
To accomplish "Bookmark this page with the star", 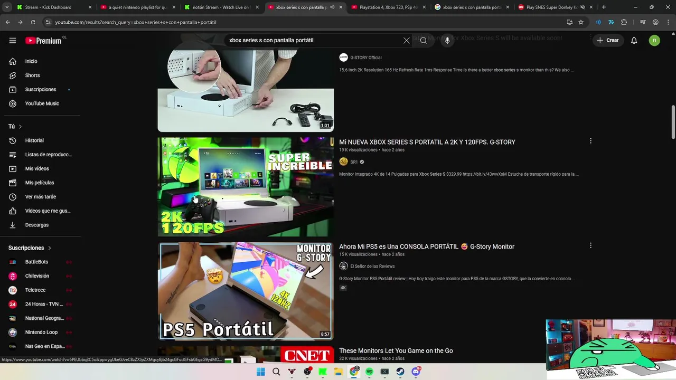I will tap(581, 22).
